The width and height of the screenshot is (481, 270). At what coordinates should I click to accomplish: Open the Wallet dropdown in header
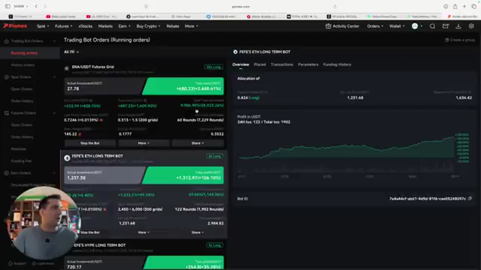coord(397,26)
